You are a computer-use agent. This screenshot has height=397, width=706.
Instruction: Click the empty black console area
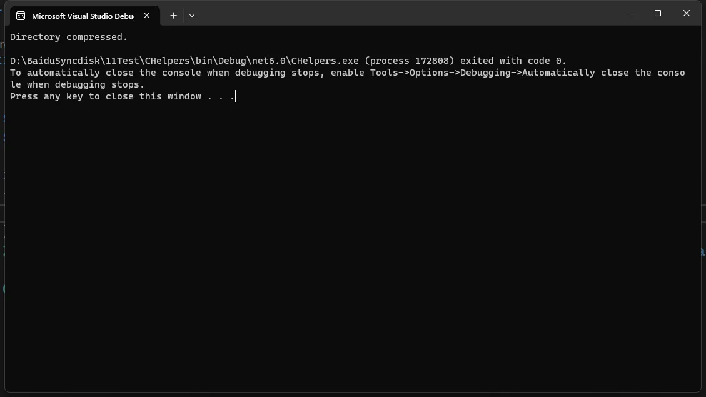click(x=353, y=248)
